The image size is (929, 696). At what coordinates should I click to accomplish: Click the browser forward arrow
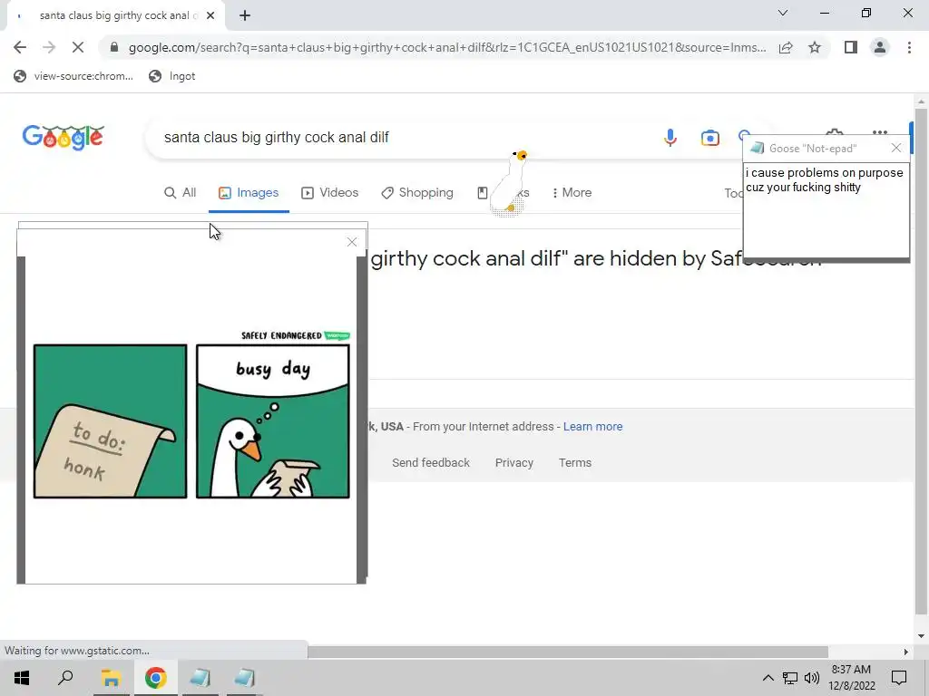[x=49, y=47]
